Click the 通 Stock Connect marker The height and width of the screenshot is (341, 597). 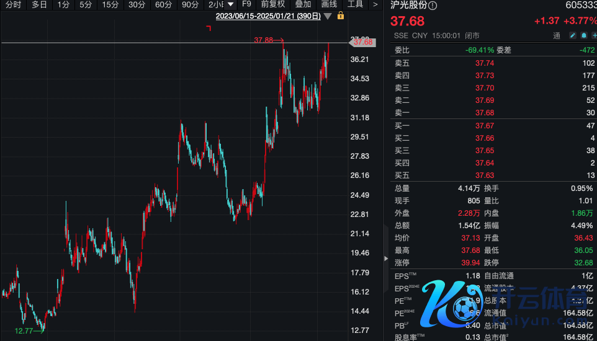(x=557, y=36)
